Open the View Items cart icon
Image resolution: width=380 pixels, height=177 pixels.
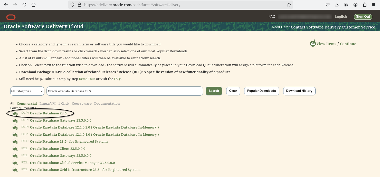click(x=313, y=43)
